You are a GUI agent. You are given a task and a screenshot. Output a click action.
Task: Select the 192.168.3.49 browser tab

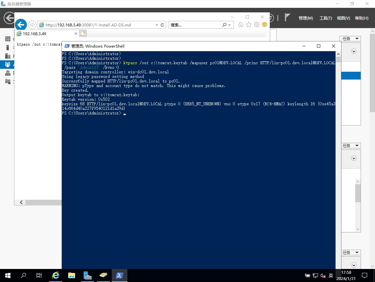click(46, 34)
